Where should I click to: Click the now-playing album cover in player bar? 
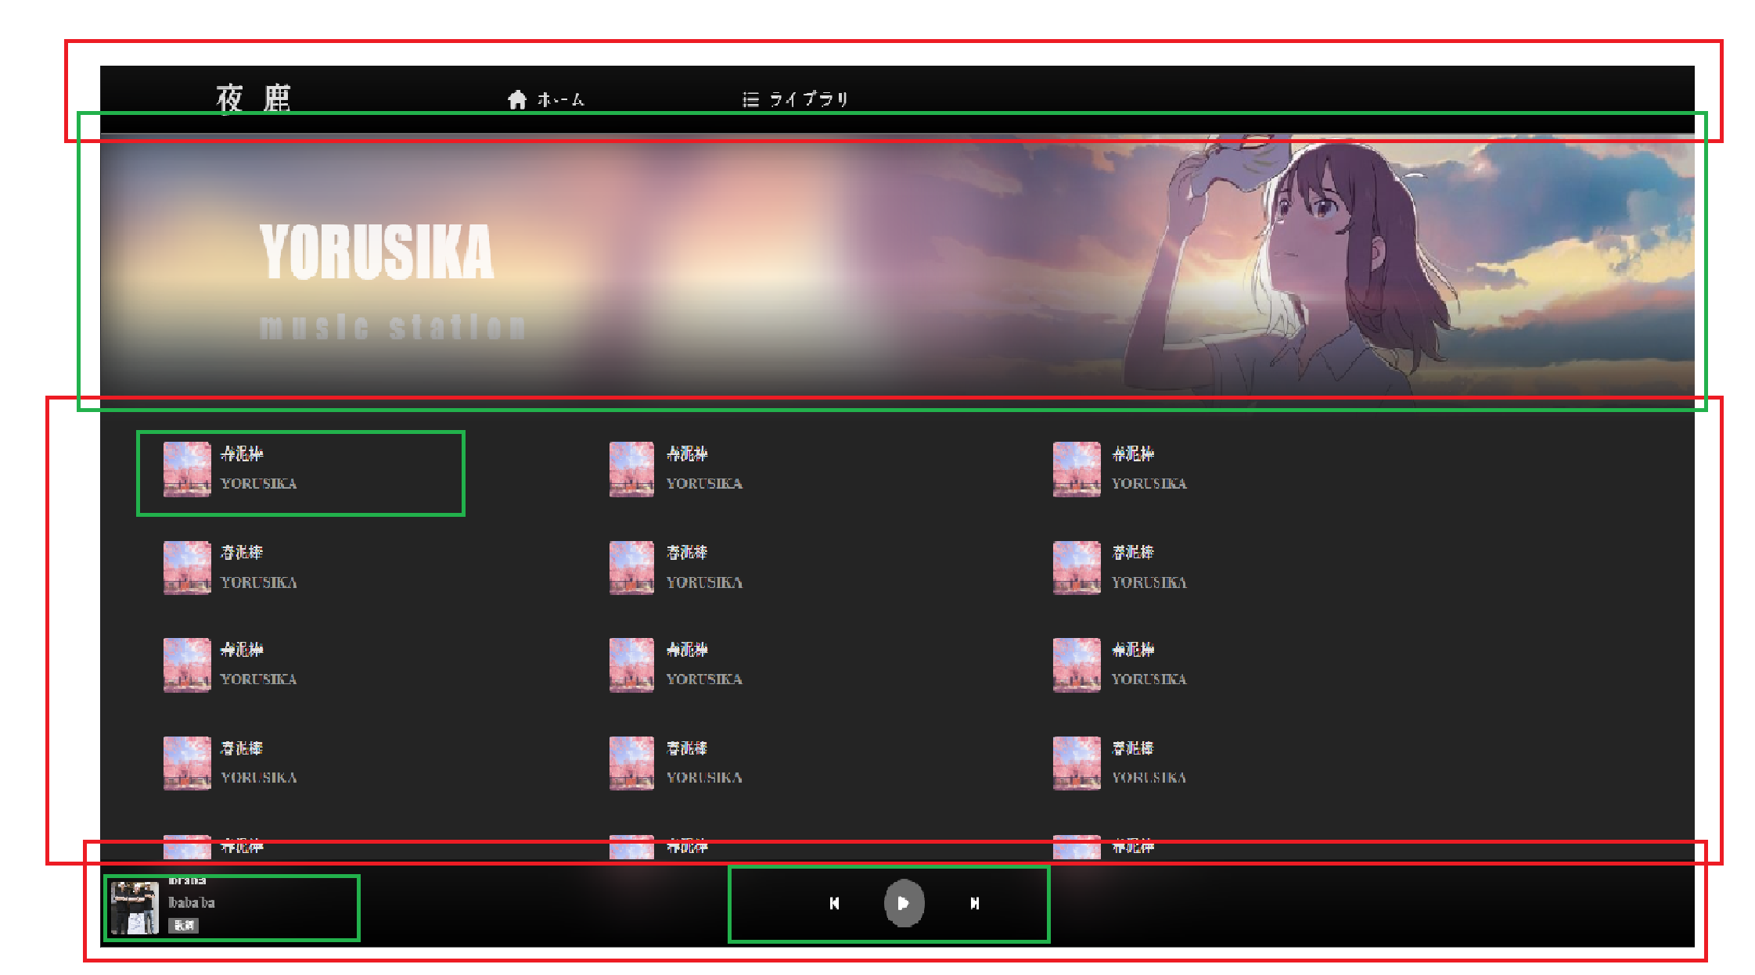[x=135, y=908]
